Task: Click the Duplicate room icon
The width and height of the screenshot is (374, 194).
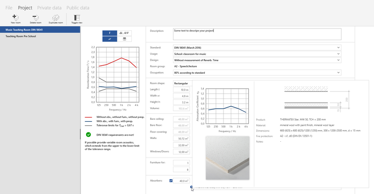Action: (x=56, y=17)
